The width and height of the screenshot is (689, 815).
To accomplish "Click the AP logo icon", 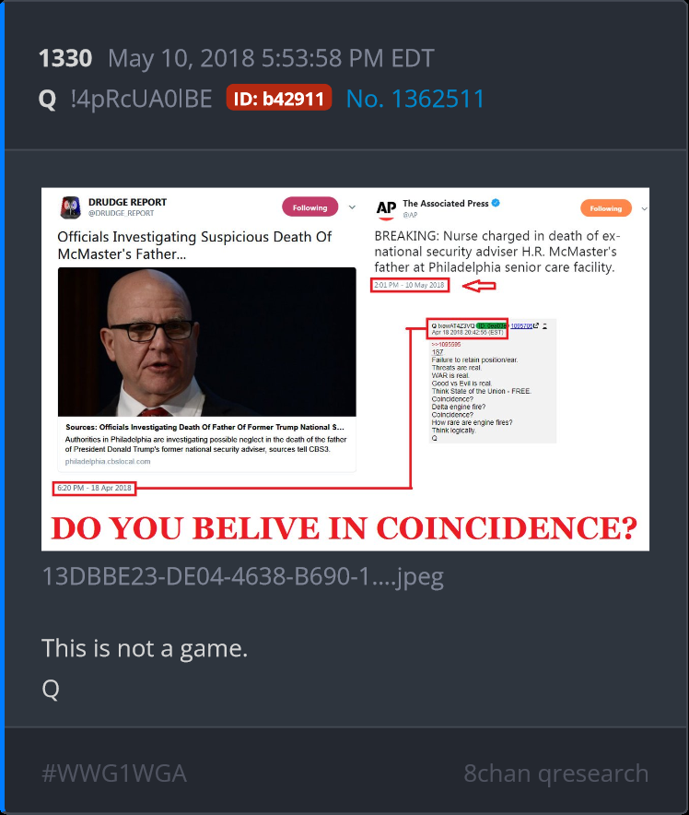I will [x=386, y=209].
